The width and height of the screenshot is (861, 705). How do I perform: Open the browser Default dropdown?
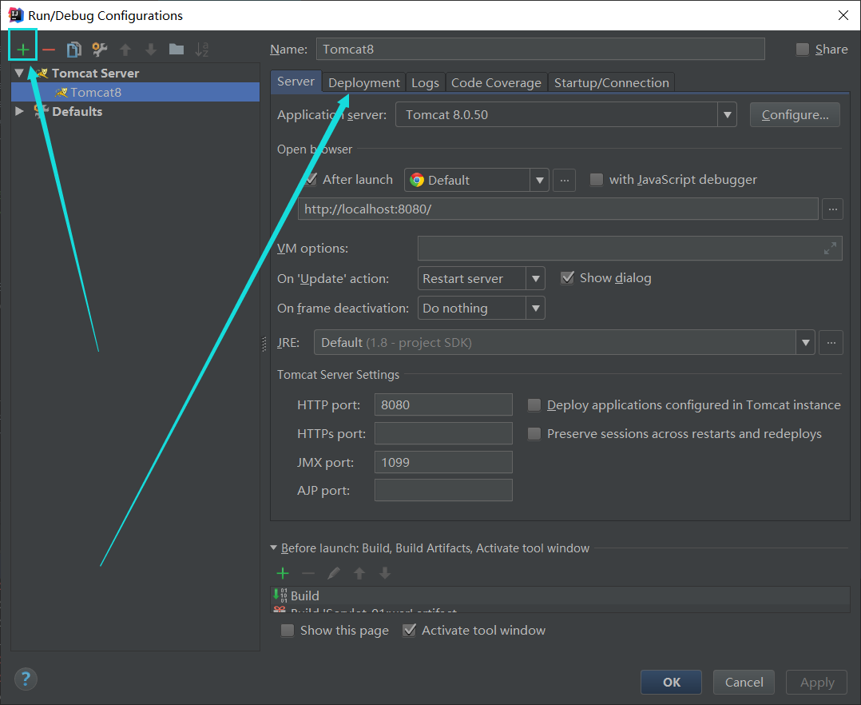pyautogui.click(x=539, y=180)
